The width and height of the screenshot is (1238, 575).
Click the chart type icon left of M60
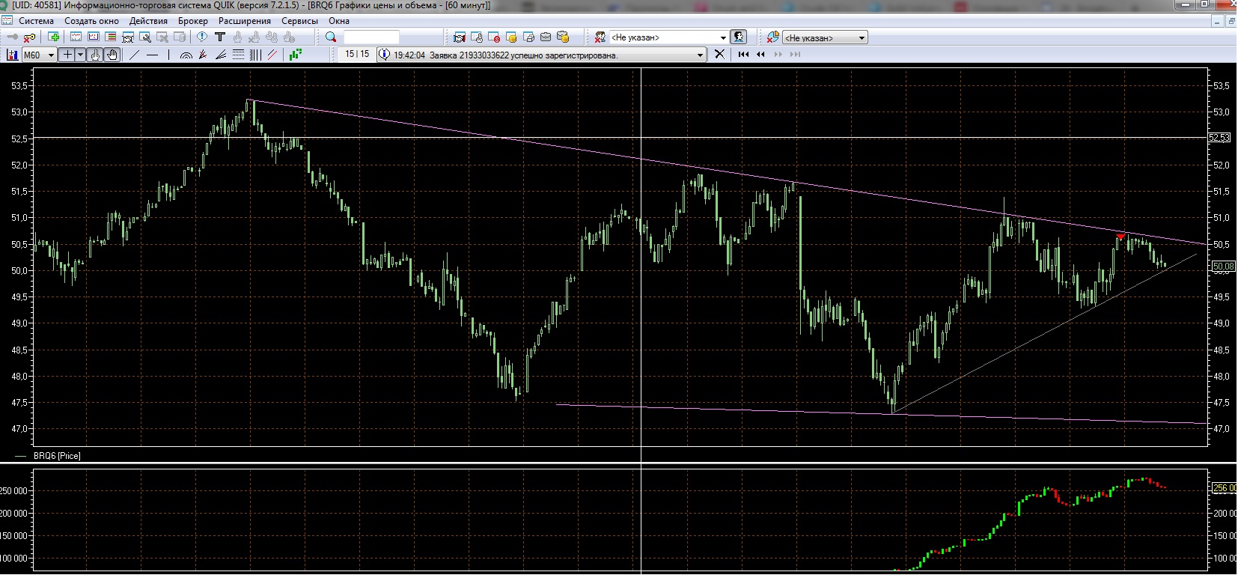(13, 55)
